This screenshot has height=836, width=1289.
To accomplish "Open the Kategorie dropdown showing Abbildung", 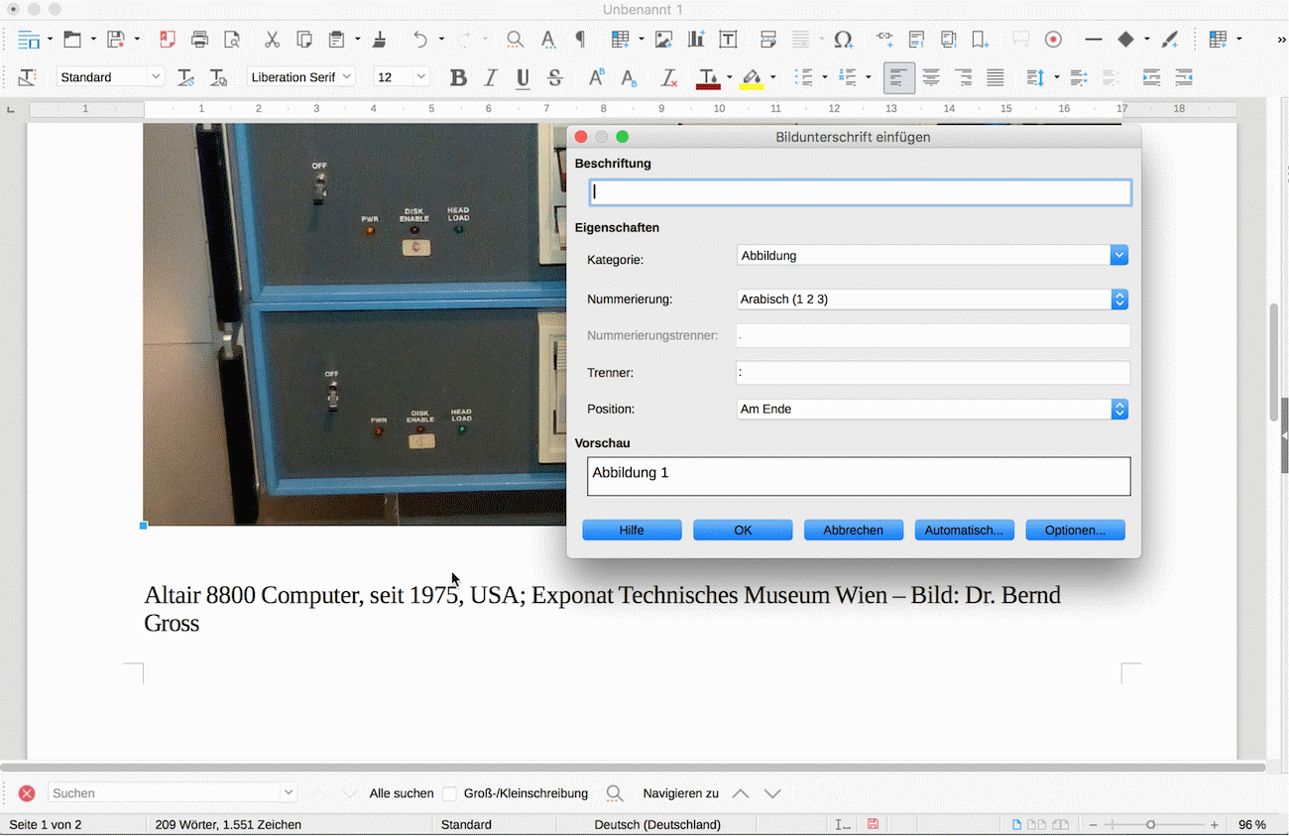I will point(1118,255).
